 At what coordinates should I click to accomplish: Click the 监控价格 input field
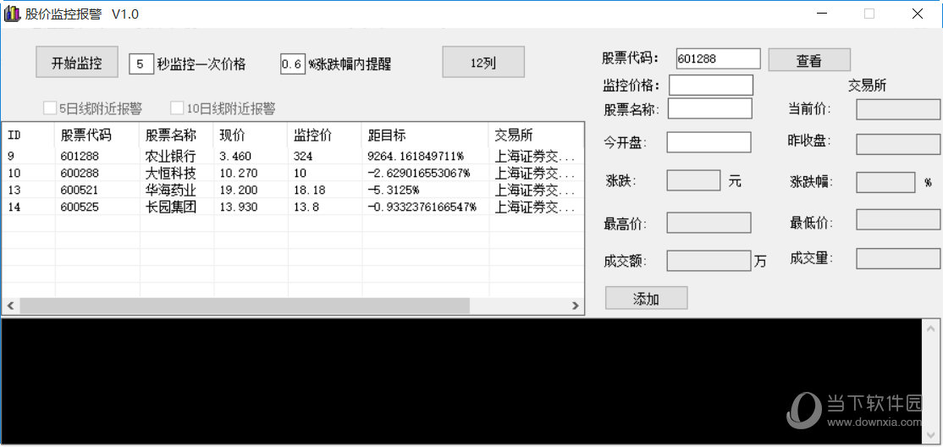point(711,85)
